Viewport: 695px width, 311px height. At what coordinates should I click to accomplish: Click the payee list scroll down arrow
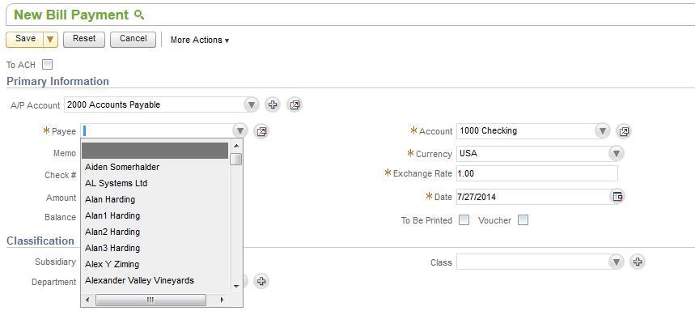[x=236, y=287]
